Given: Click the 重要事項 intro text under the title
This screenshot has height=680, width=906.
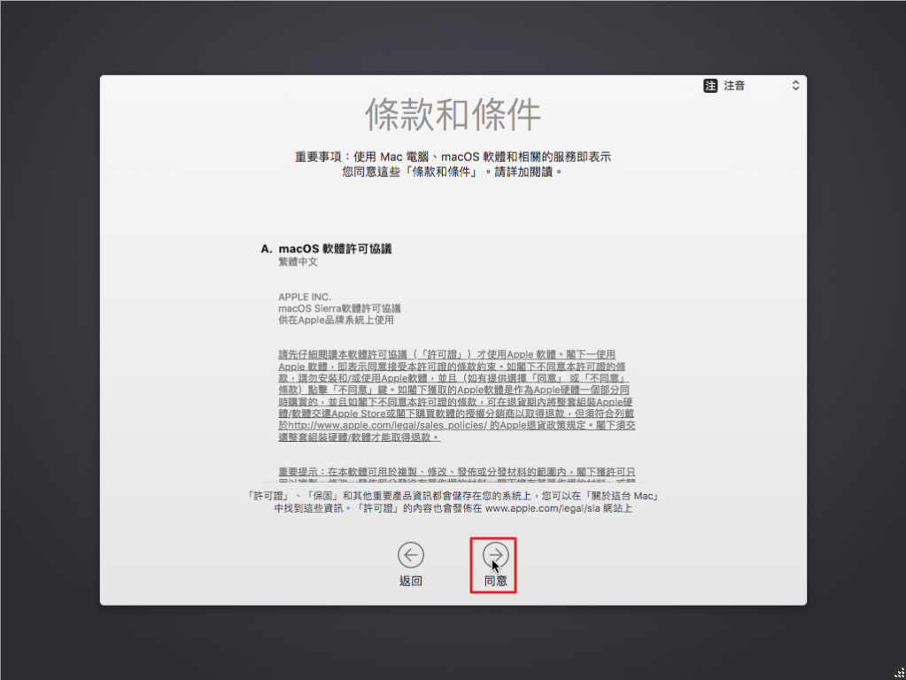Looking at the screenshot, I should [x=453, y=164].
